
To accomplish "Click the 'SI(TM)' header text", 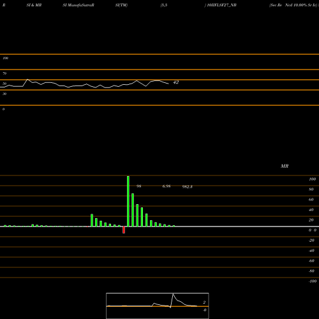I will (x=121, y=5).
